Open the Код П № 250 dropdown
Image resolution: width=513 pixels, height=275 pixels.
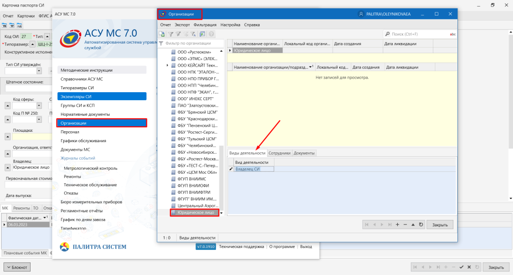39,120
